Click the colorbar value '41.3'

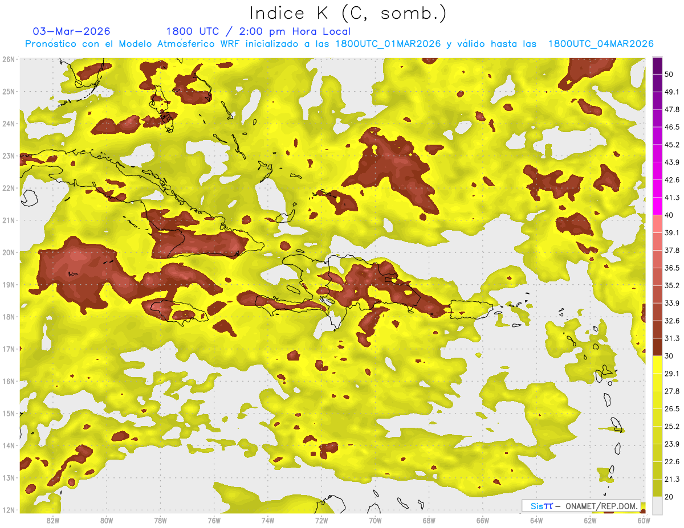point(672,197)
